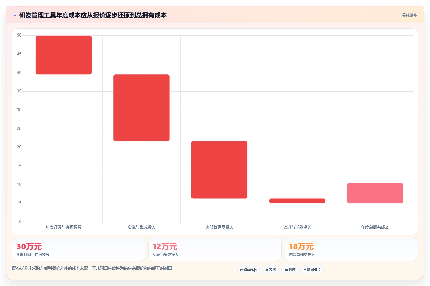Click the chart title 研发管理工具年度成本
This screenshot has height=286, width=430.
pyautogui.click(x=93, y=15)
